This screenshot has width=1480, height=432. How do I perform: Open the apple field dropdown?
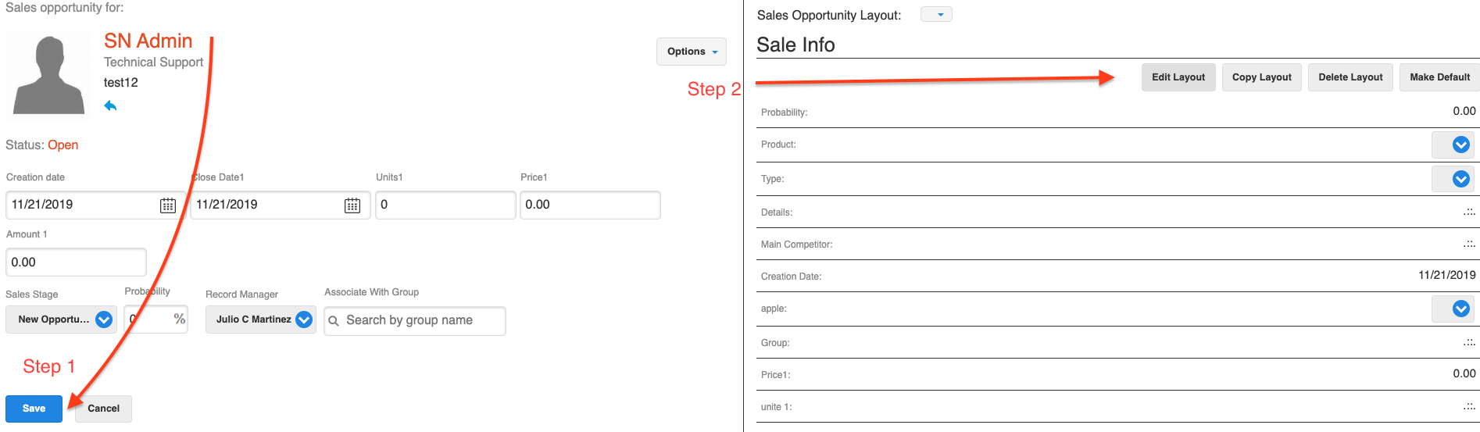[1460, 309]
